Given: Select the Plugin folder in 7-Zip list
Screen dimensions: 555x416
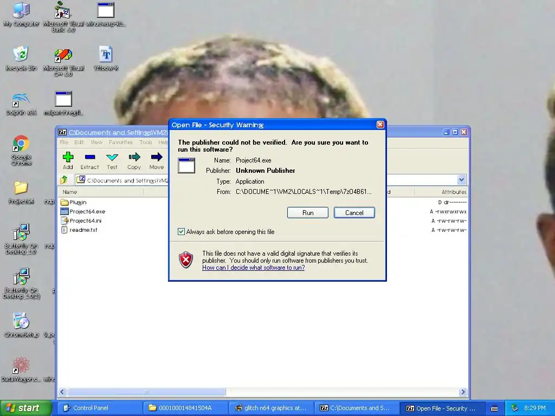Looking at the screenshot, I should (x=74, y=203).
